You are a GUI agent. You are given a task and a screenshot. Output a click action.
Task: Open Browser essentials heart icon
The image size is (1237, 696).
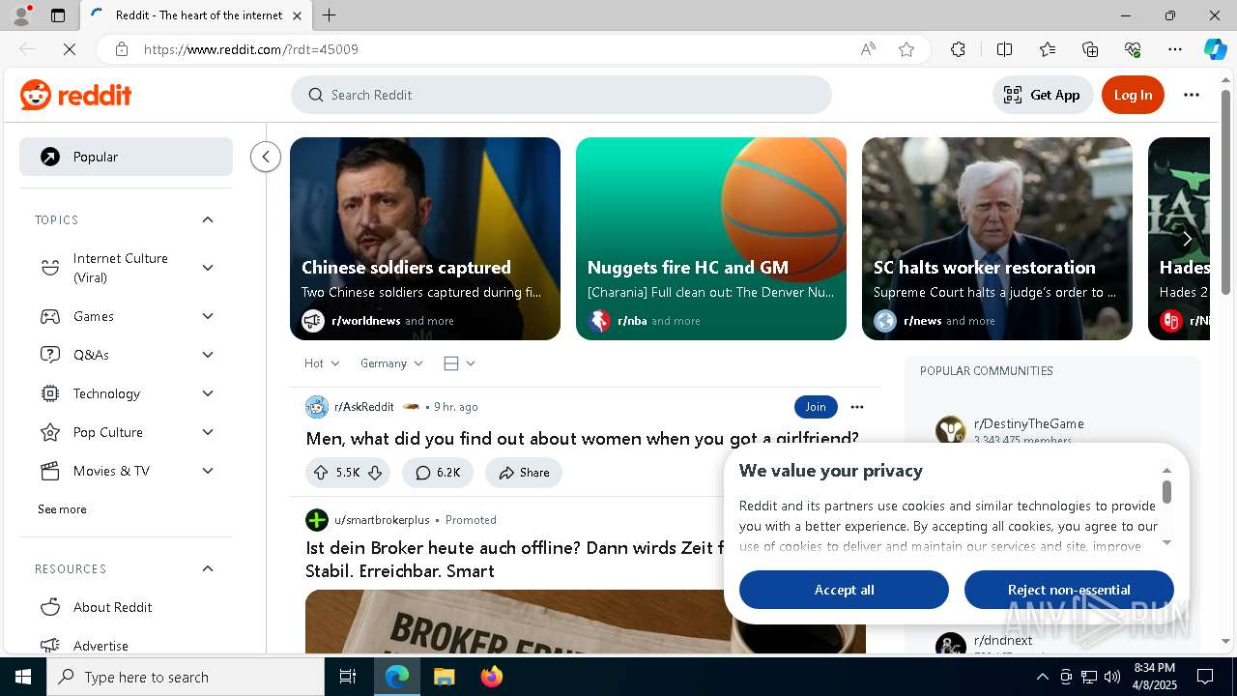(x=1133, y=49)
